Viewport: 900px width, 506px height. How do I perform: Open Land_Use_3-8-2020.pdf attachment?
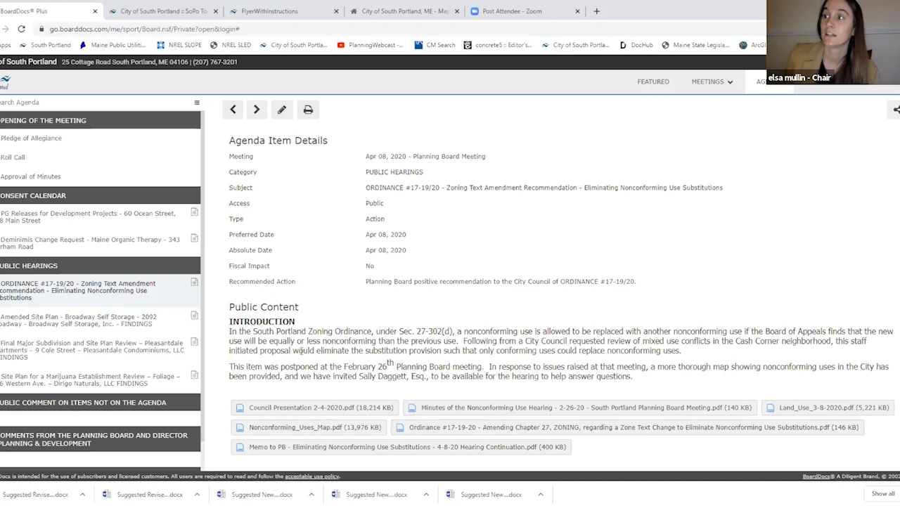point(828,408)
